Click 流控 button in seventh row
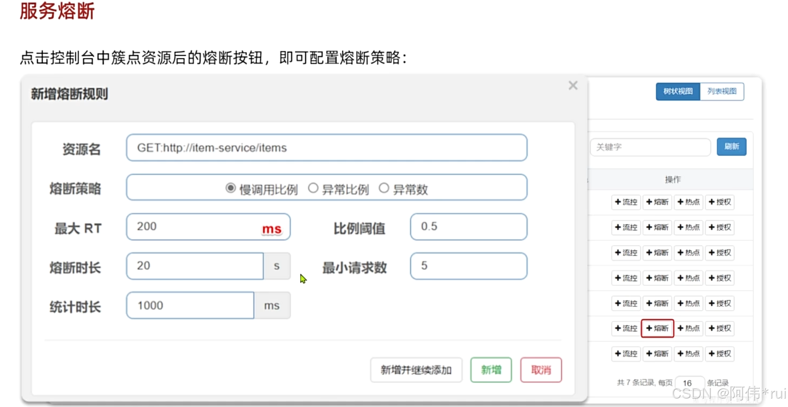Screen dimensions: 788x407 (626, 354)
